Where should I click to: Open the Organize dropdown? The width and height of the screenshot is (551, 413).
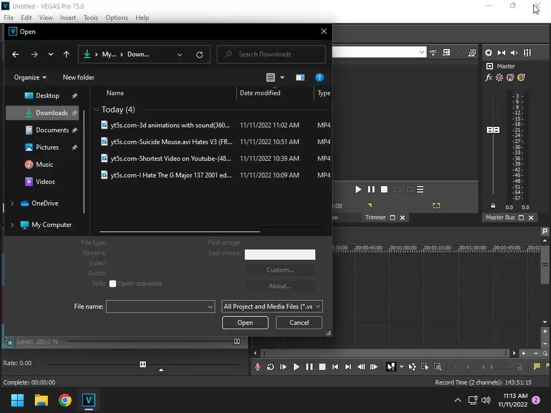pos(30,77)
